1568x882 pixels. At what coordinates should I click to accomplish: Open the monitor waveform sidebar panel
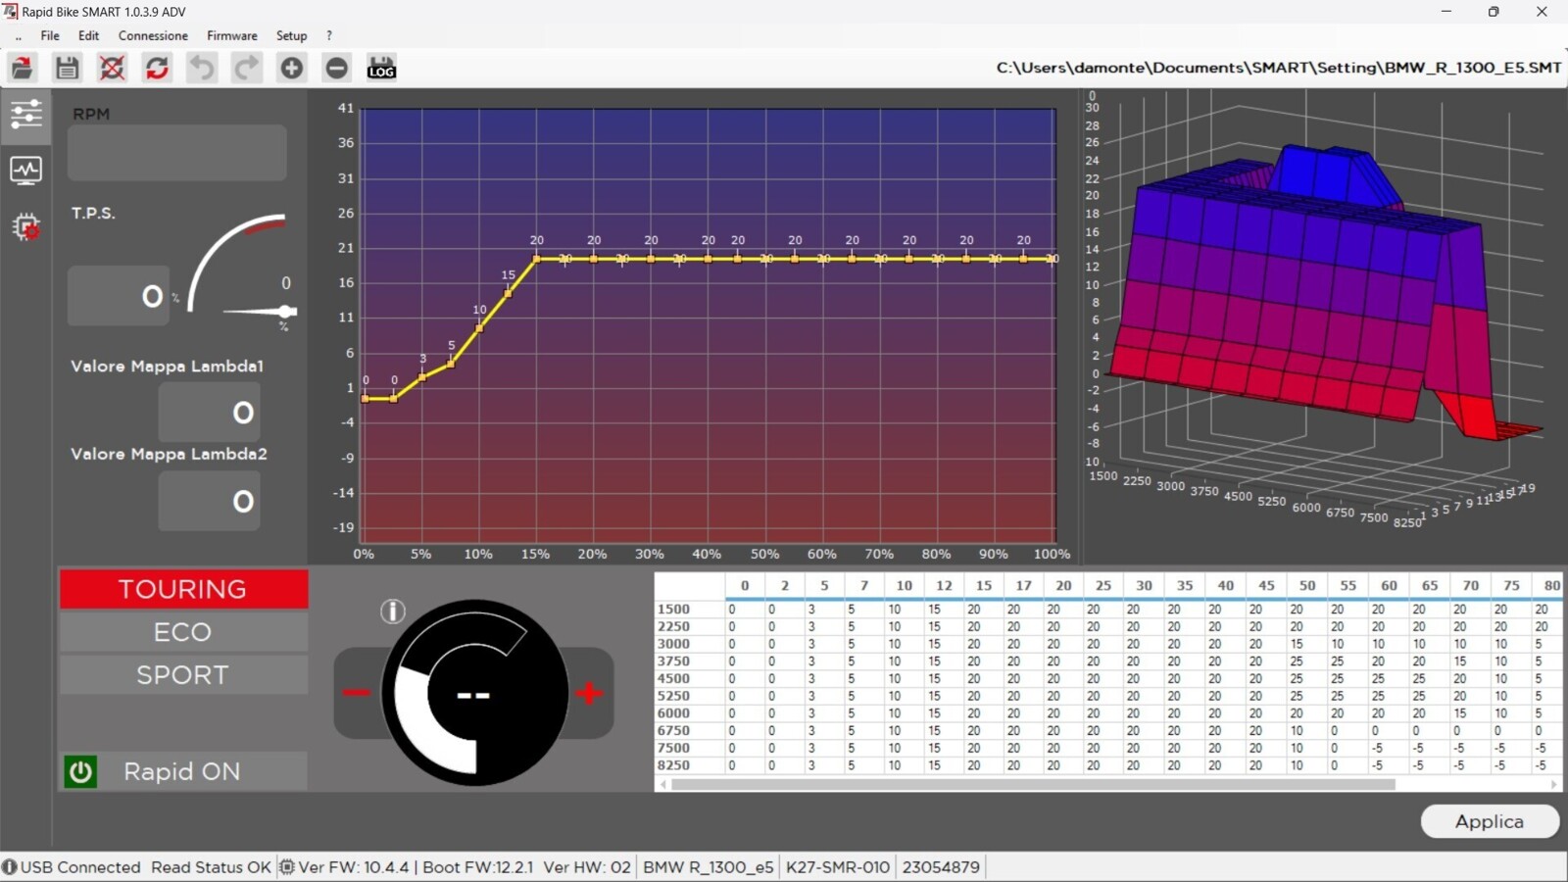coord(25,171)
